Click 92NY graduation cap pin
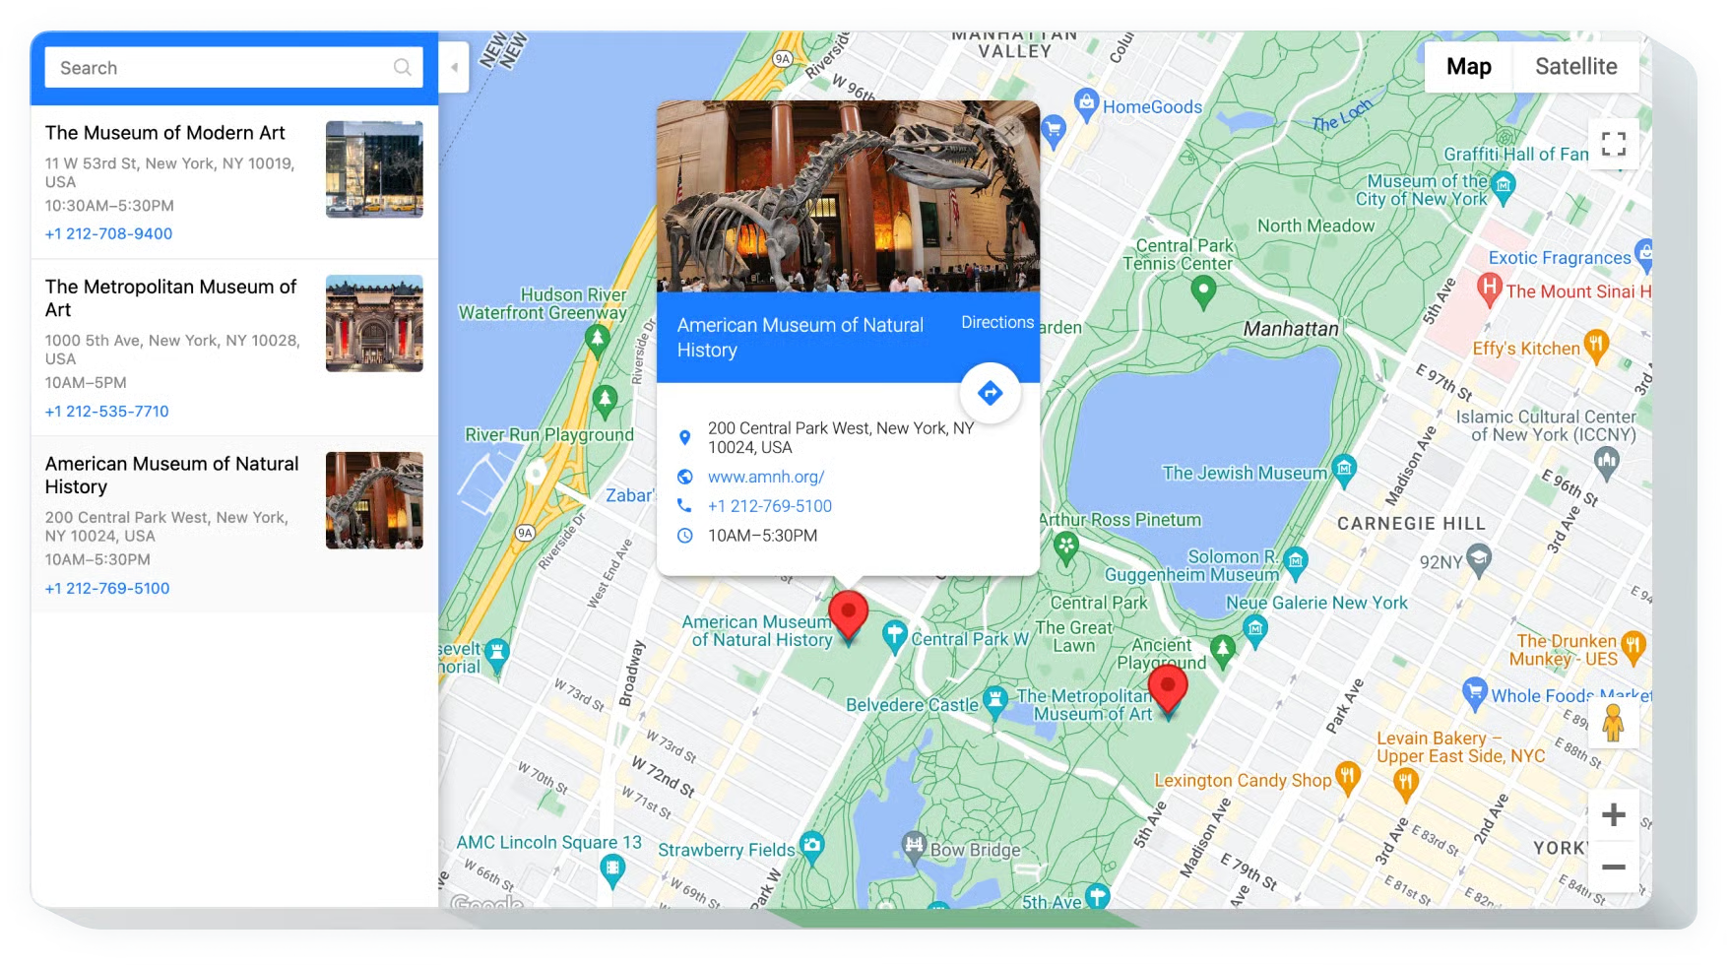The image size is (1729, 965). tap(1478, 560)
